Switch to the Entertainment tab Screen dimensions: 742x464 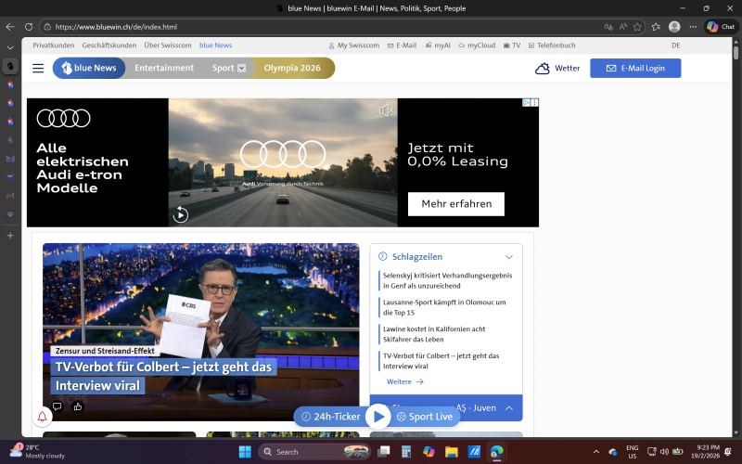point(164,68)
